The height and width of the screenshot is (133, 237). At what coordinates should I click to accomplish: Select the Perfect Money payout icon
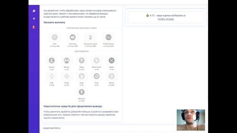(x=109, y=37)
